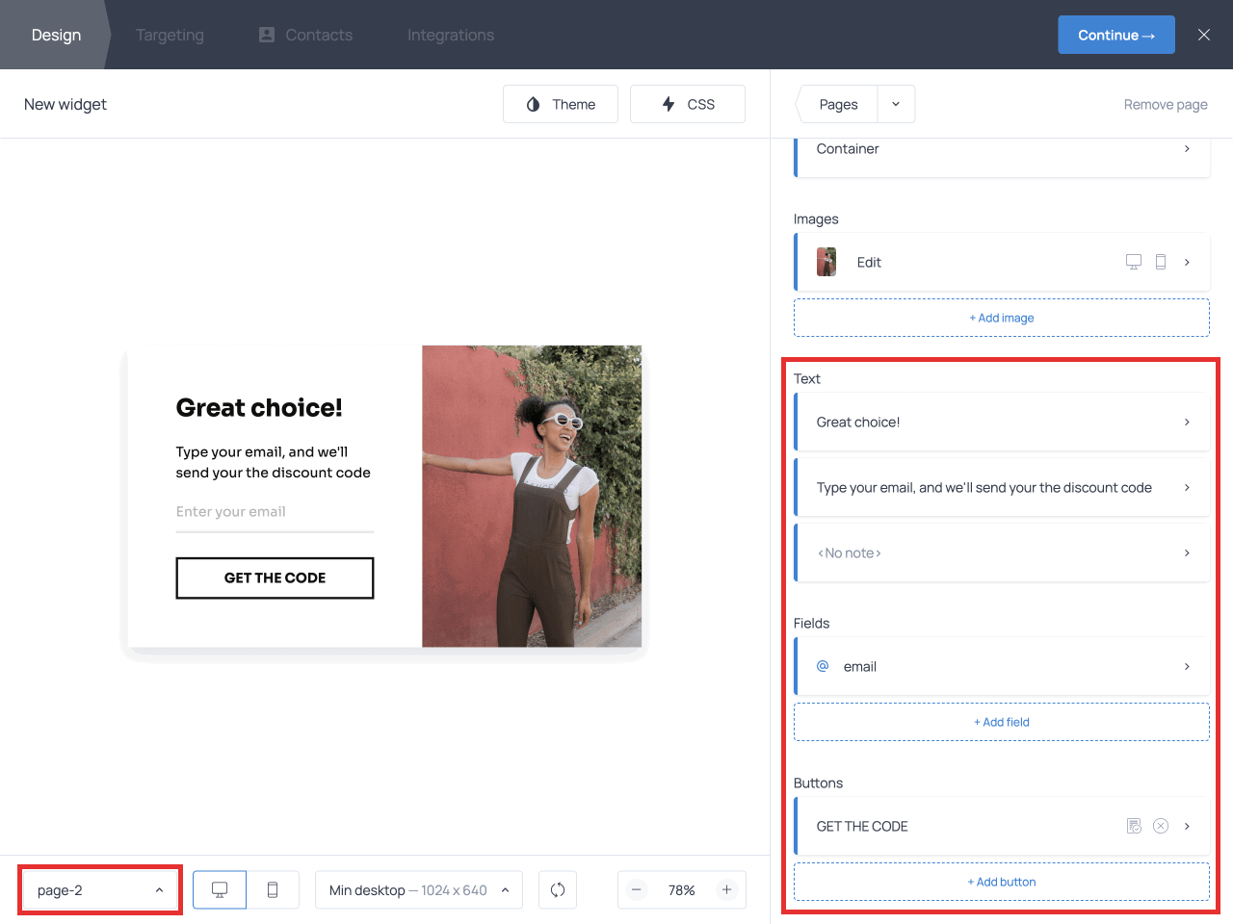Screen dimensions: 1233x924
Task: Expand the Pages dropdown arrow
Action: point(896,104)
